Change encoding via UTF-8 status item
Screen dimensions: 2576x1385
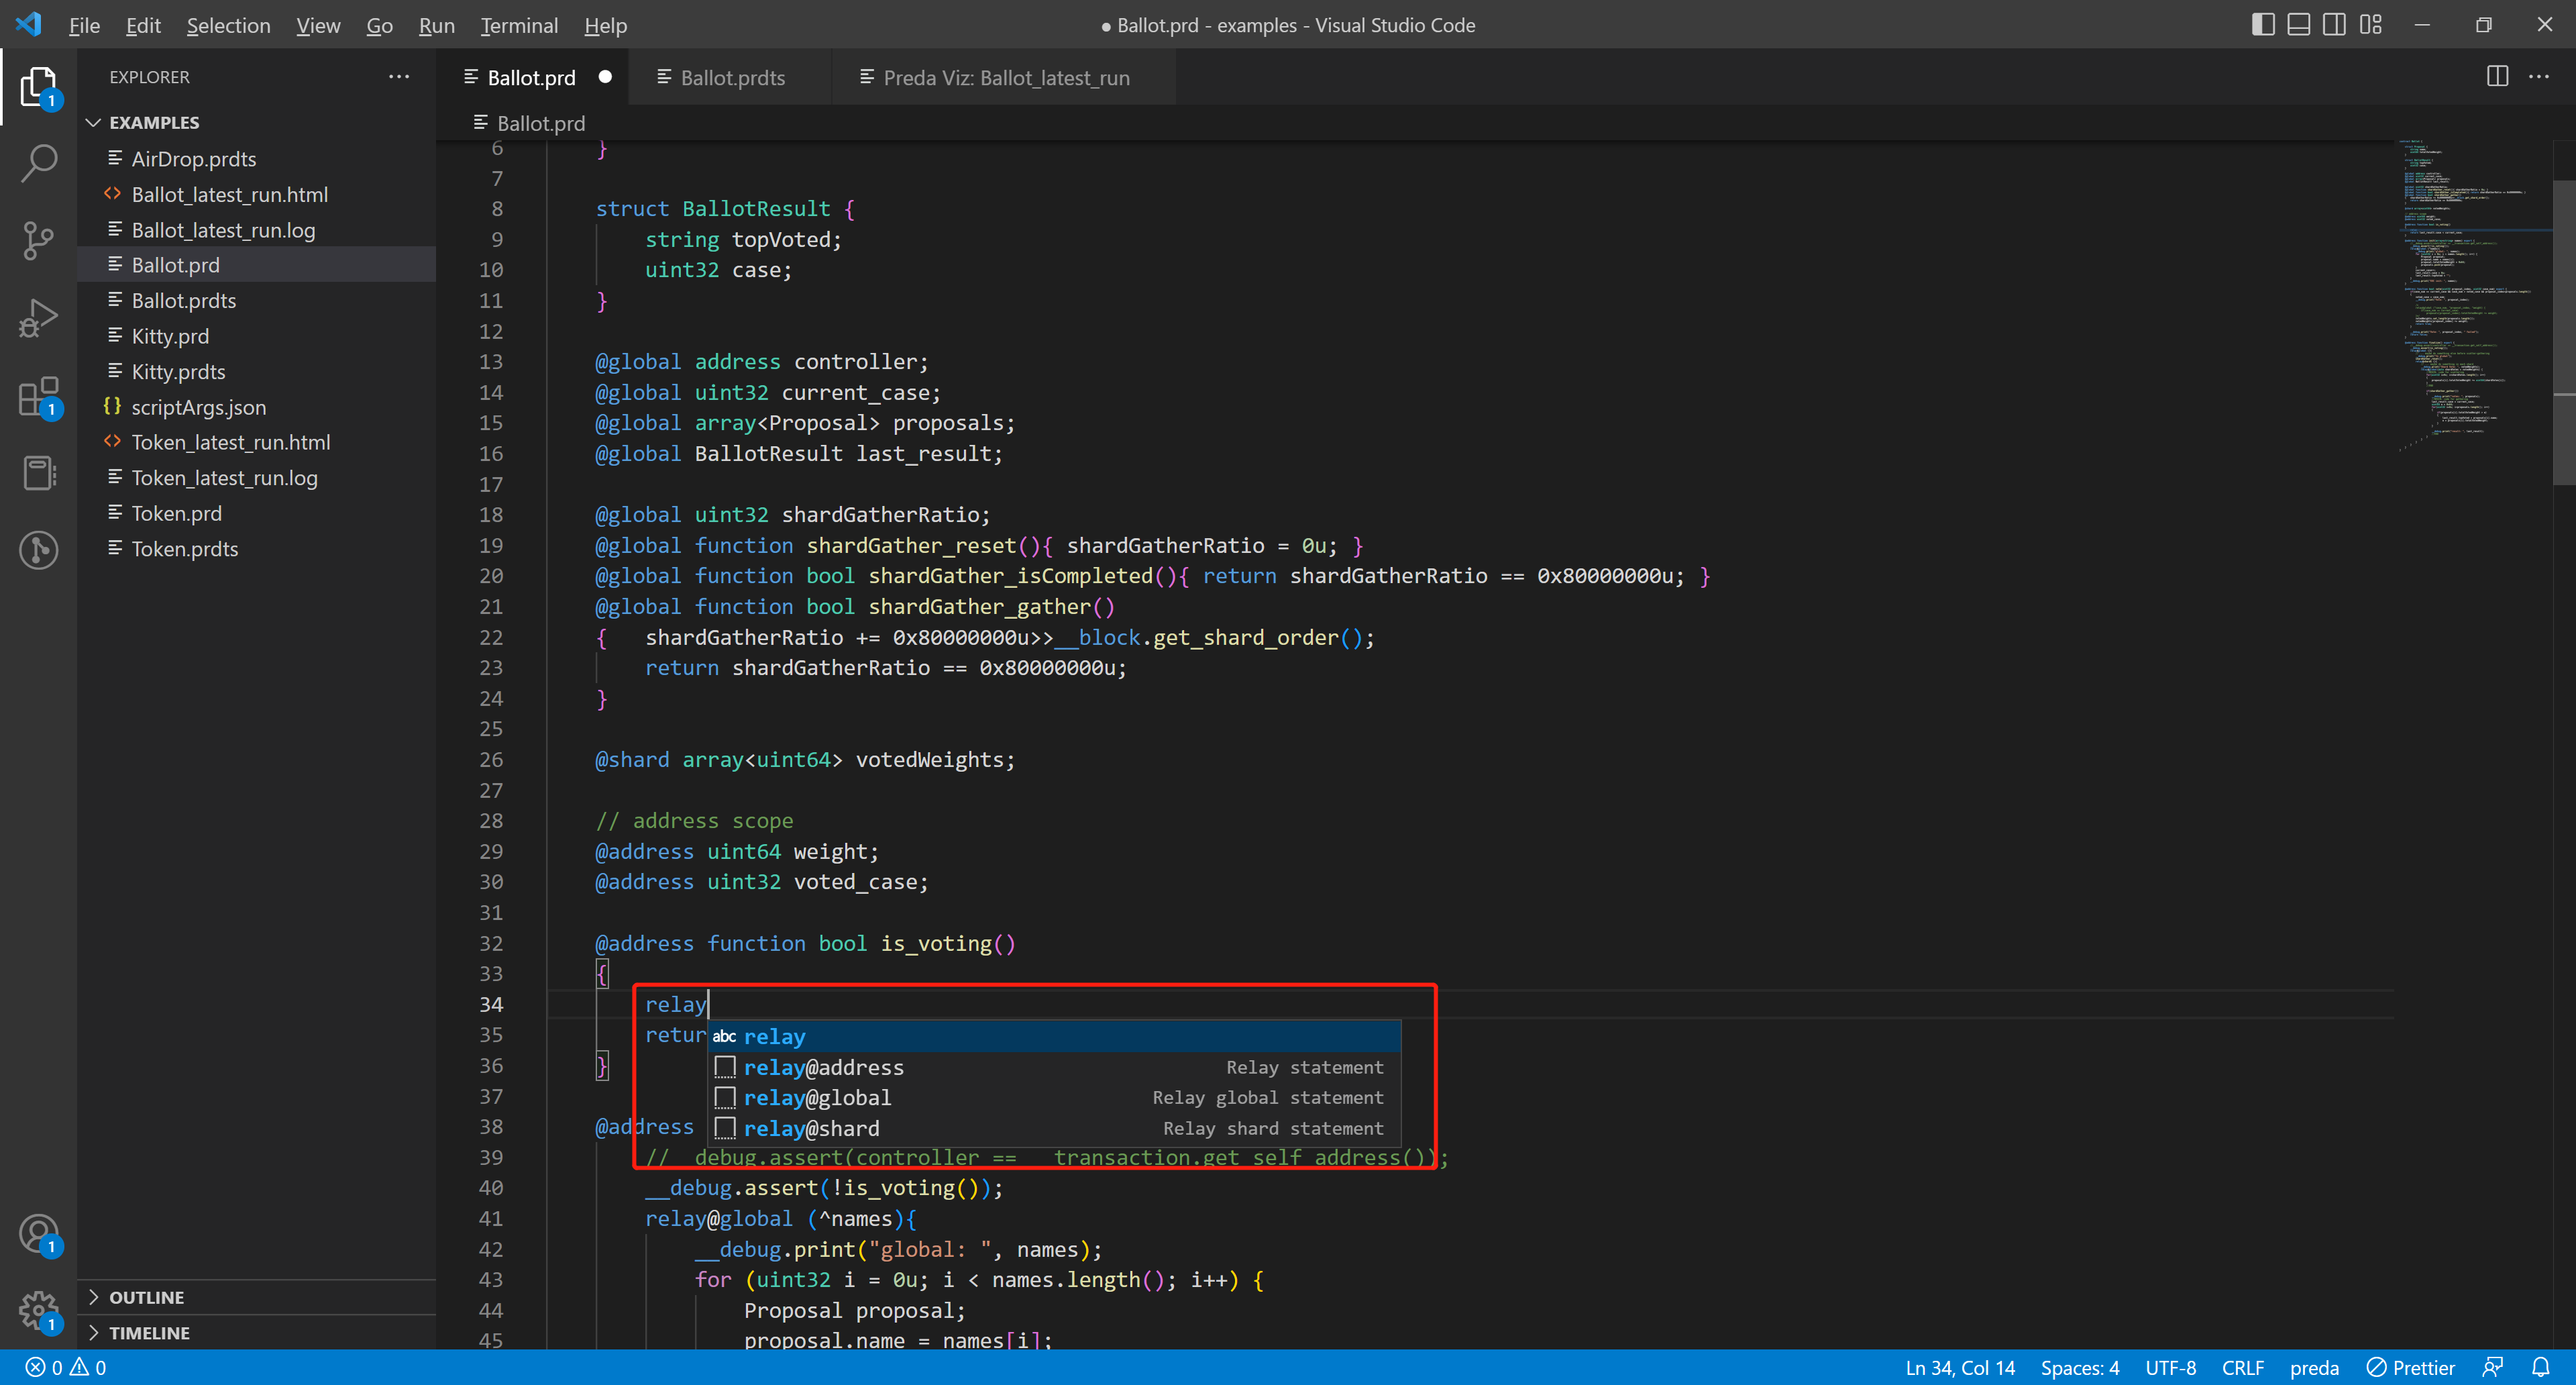point(2170,1367)
